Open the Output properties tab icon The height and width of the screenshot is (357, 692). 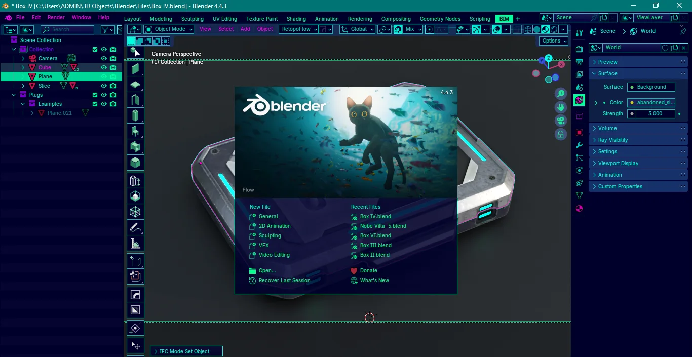(x=580, y=62)
